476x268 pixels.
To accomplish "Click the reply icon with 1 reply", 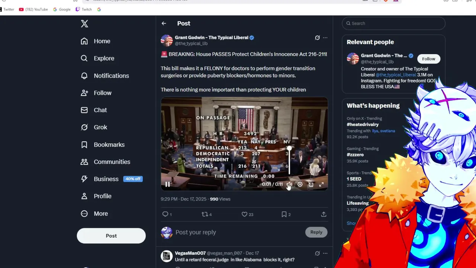I will [x=167, y=214].
